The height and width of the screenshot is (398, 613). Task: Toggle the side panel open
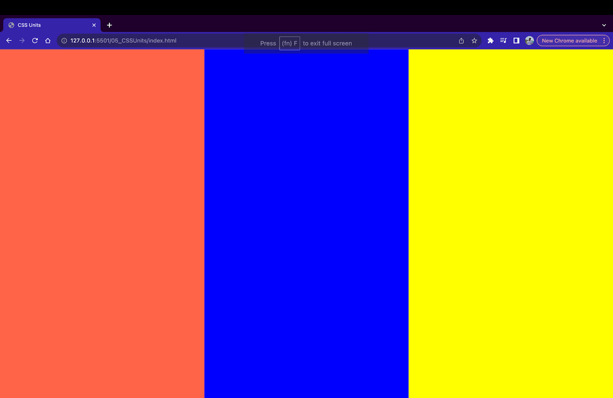pos(516,40)
